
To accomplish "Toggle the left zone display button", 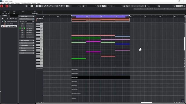I will click(x=177, y=6).
